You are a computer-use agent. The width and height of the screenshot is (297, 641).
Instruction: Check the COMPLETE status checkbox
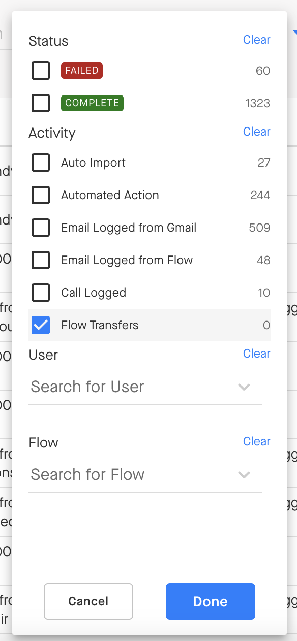[41, 103]
